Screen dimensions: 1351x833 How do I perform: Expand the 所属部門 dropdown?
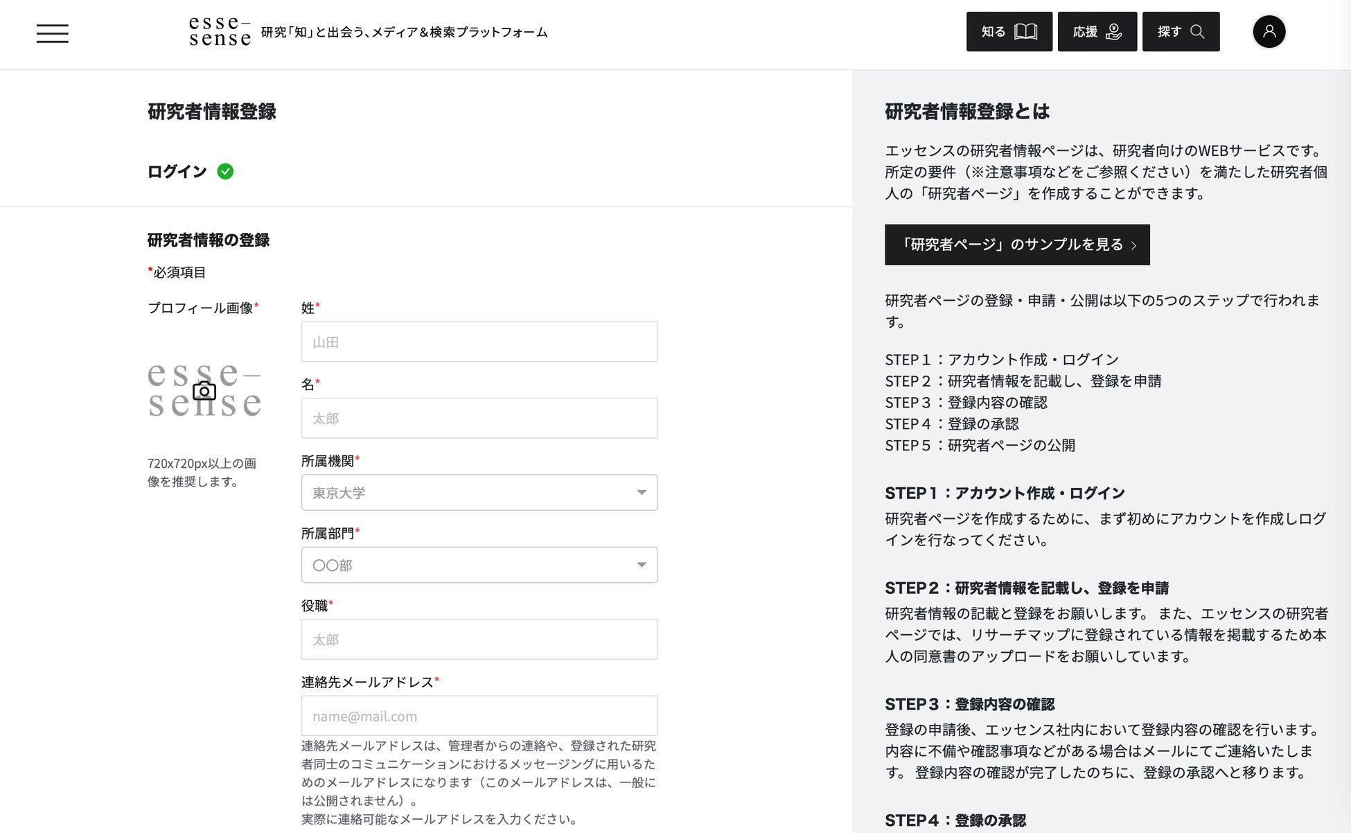click(x=478, y=565)
